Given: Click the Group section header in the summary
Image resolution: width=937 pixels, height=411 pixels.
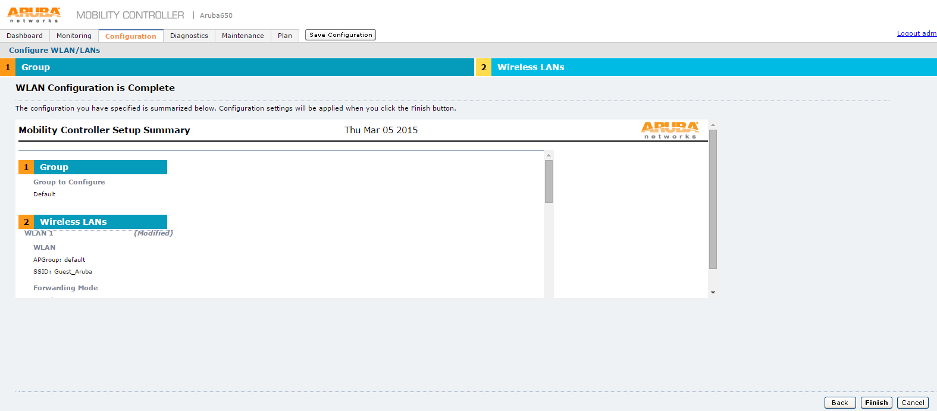Looking at the screenshot, I should (93, 167).
